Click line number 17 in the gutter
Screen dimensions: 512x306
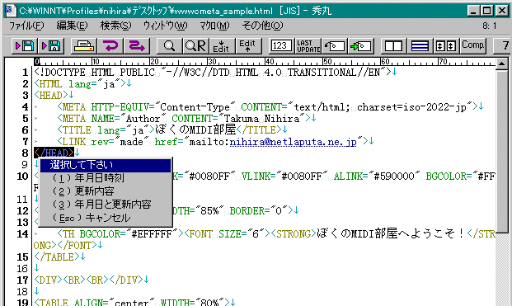(22, 280)
